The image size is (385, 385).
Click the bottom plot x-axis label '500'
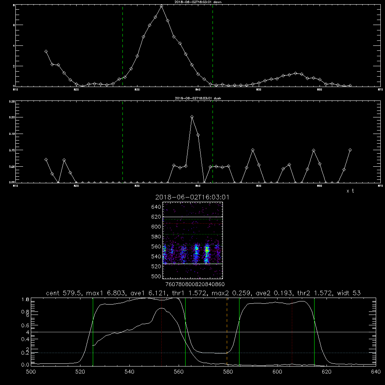coord(31,372)
